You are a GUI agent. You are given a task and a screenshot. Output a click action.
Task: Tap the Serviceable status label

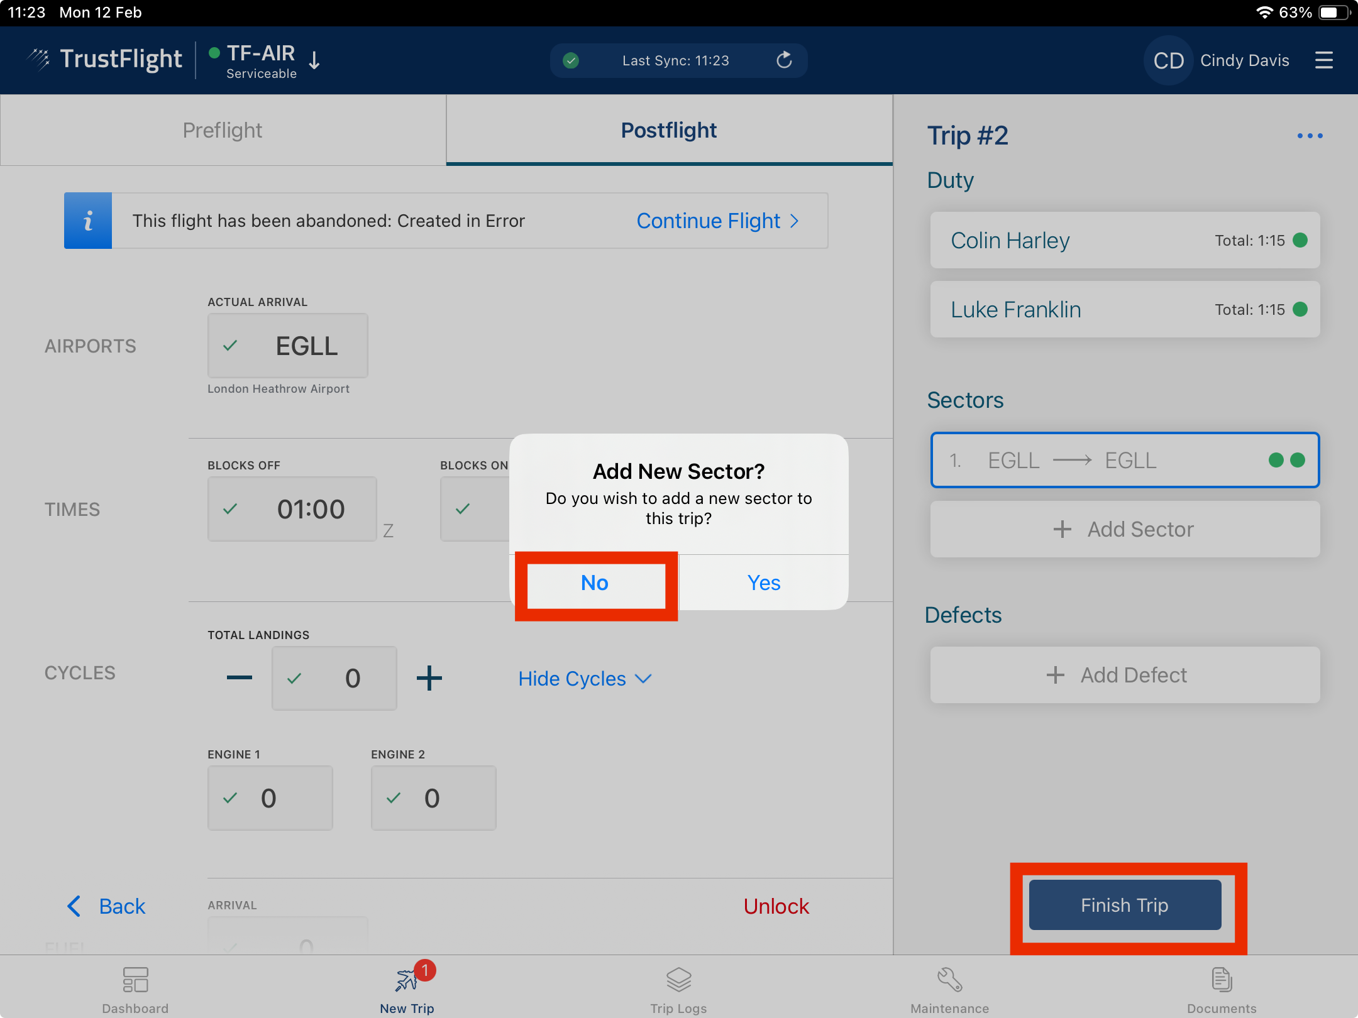[262, 74]
